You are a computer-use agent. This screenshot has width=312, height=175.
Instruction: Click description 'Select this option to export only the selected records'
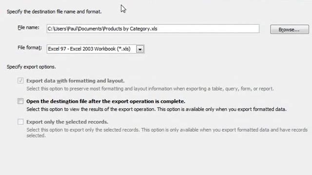167,133
